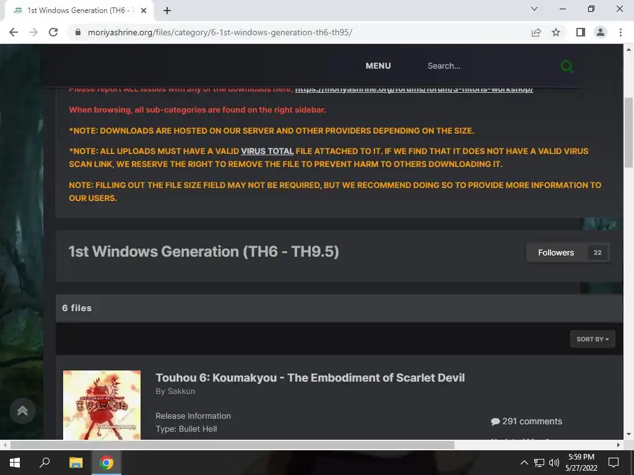The height and width of the screenshot is (475, 634).
Task: Open the tab search chevron
Action: (534, 9)
